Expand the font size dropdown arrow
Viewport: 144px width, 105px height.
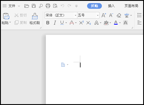point(98,15)
